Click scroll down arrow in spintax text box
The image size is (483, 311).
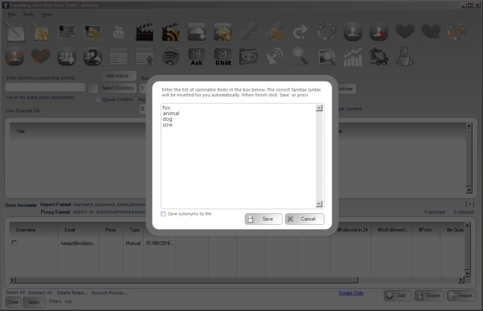[319, 204]
